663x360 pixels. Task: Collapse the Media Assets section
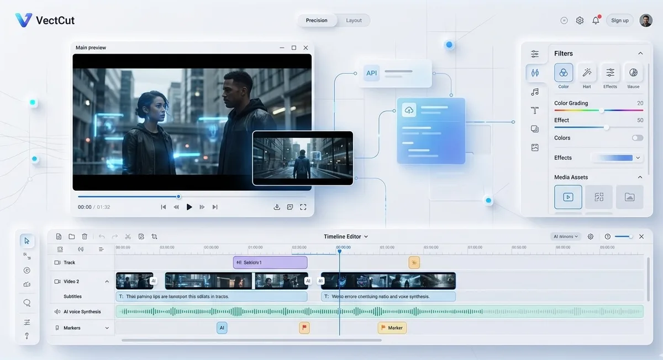tap(640, 177)
